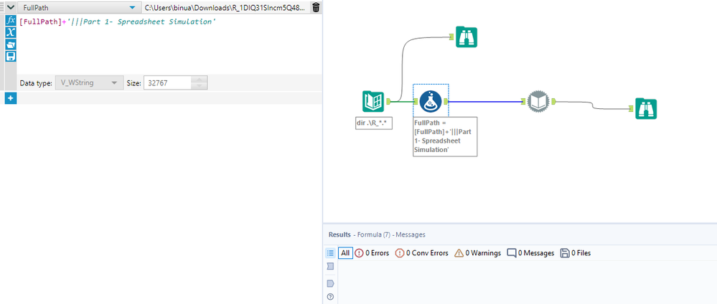
Task: Click the Formula tool FullPath annotation box
Action: 445,137
